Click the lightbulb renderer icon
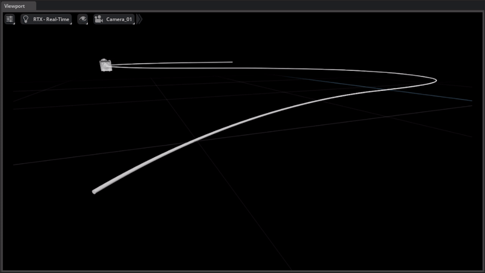 click(26, 19)
